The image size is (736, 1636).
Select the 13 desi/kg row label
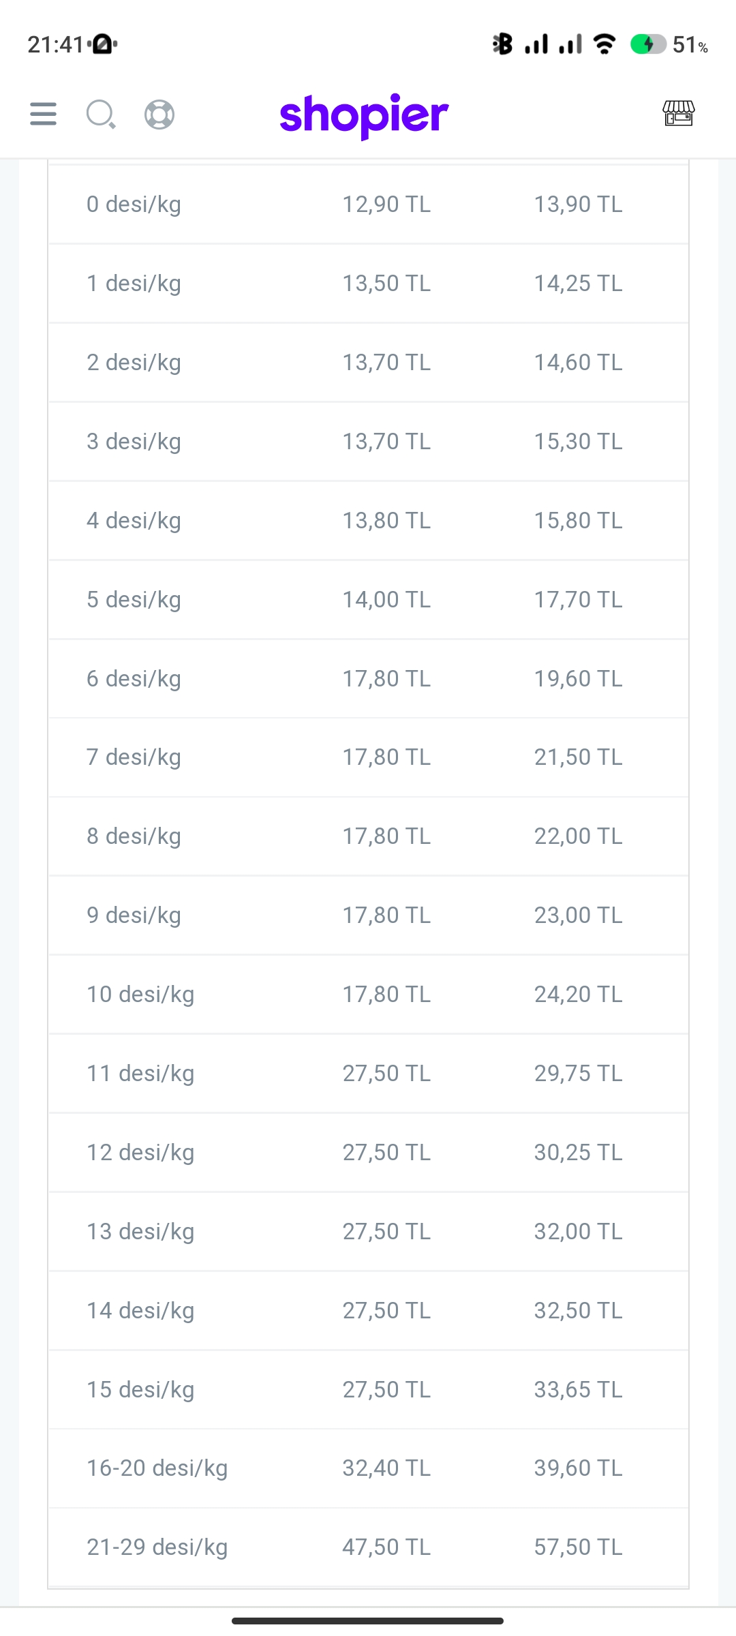click(x=140, y=1232)
